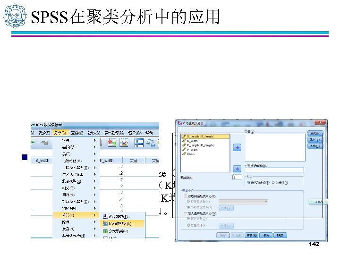The height and width of the screenshot is (255, 340).
Task: Click 保存(S) (Save) button in dialog
Action: tap(315, 140)
